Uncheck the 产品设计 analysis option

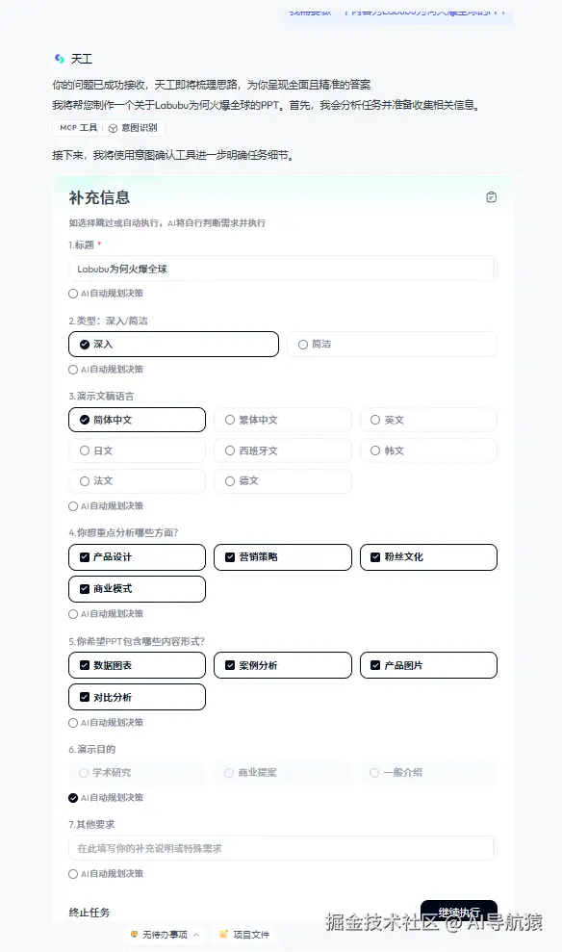(x=84, y=556)
